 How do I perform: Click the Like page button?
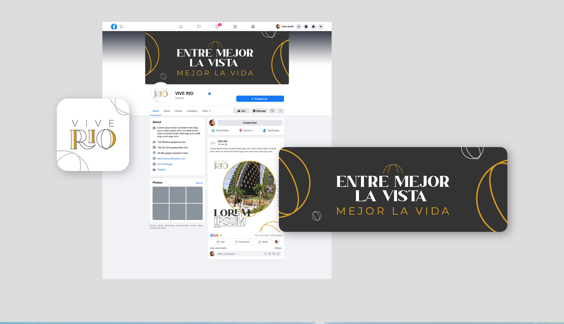[x=241, y=111]
